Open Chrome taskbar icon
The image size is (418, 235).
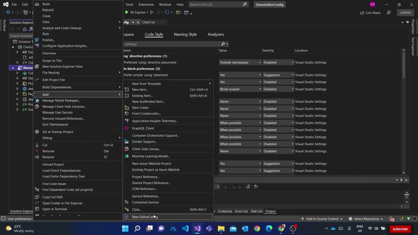coord(257,228)
